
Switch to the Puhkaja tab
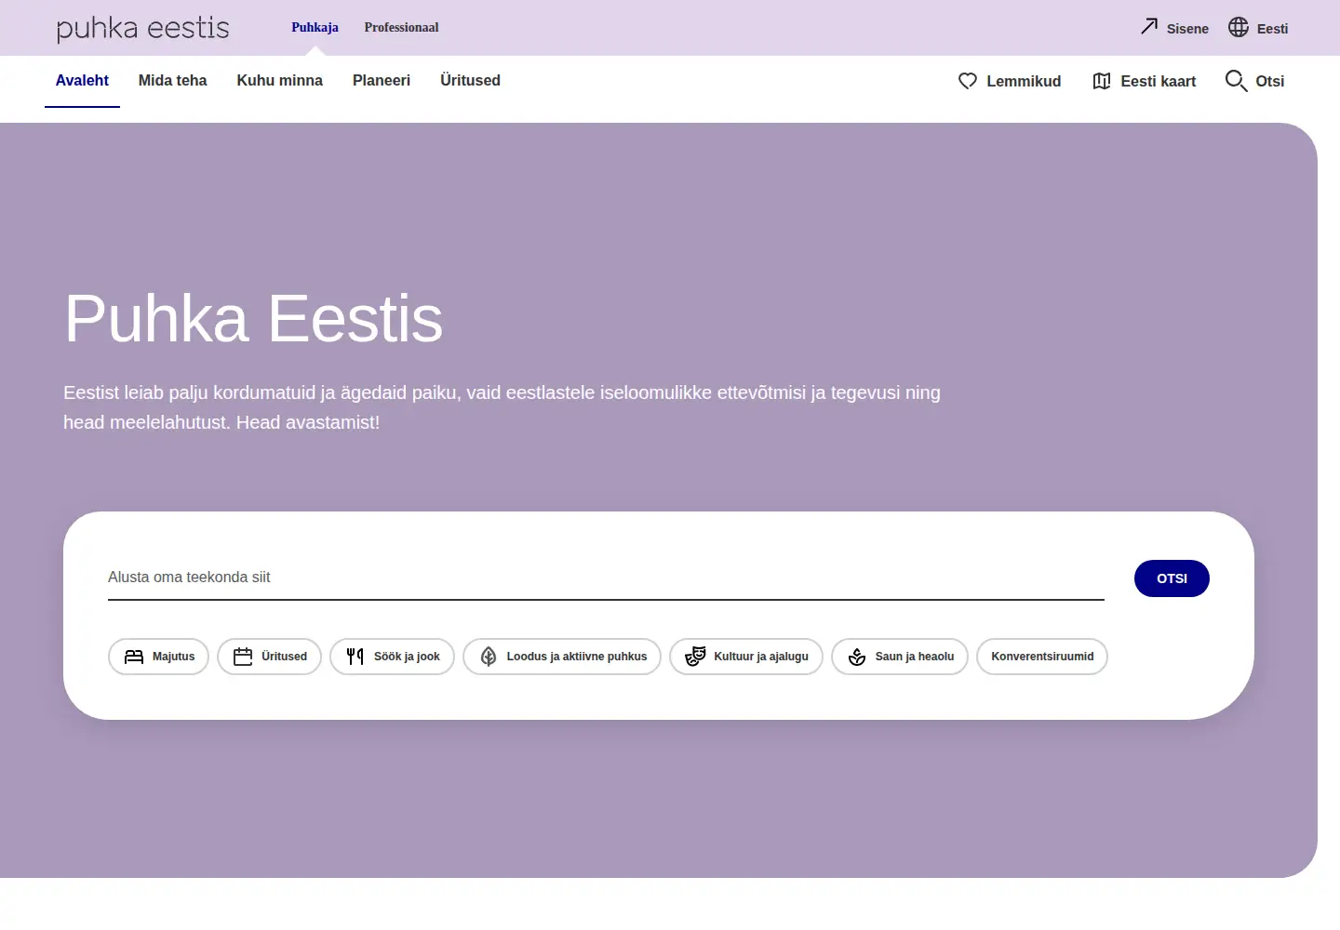(315, 27)
